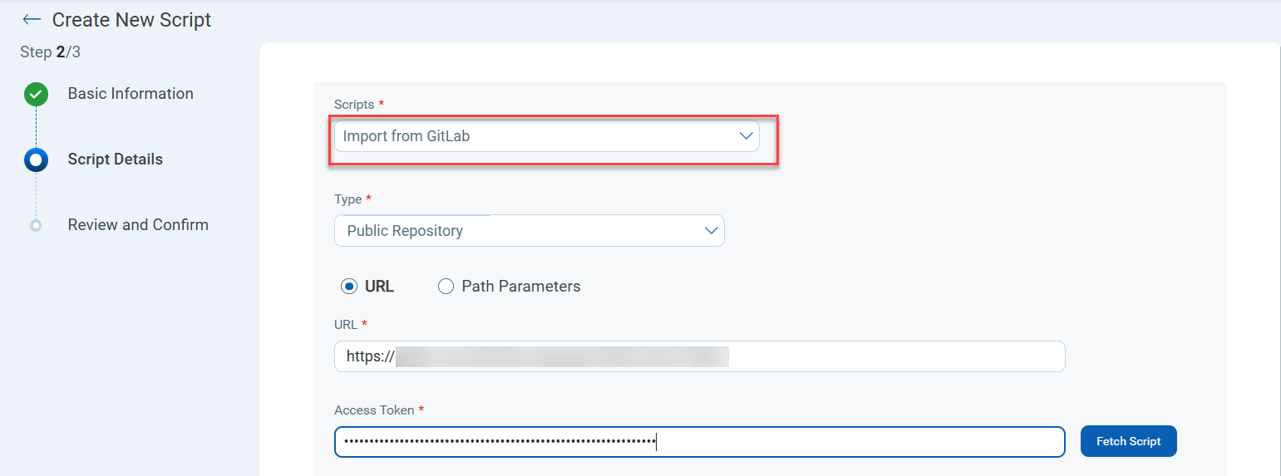Click the green checkmark step icon

(x=36, y=95)
